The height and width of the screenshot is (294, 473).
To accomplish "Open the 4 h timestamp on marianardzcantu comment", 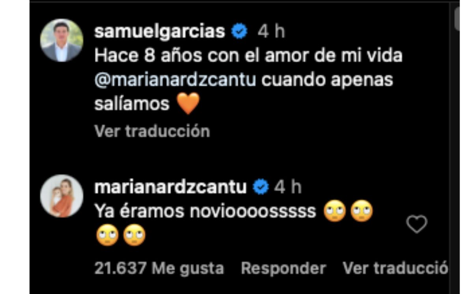I will (x=288, y=187).
